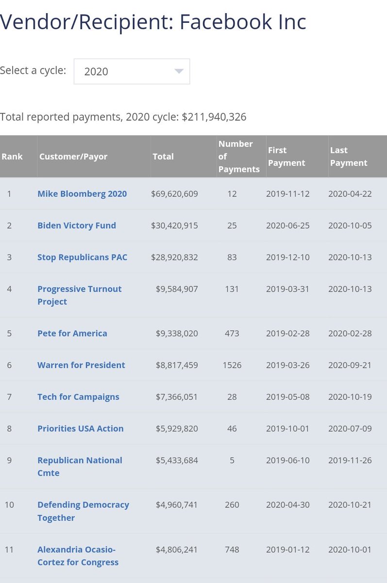Select last payment date 2020-04-22
This screenshot has height=583, width=387.
(x=350, y=194)
